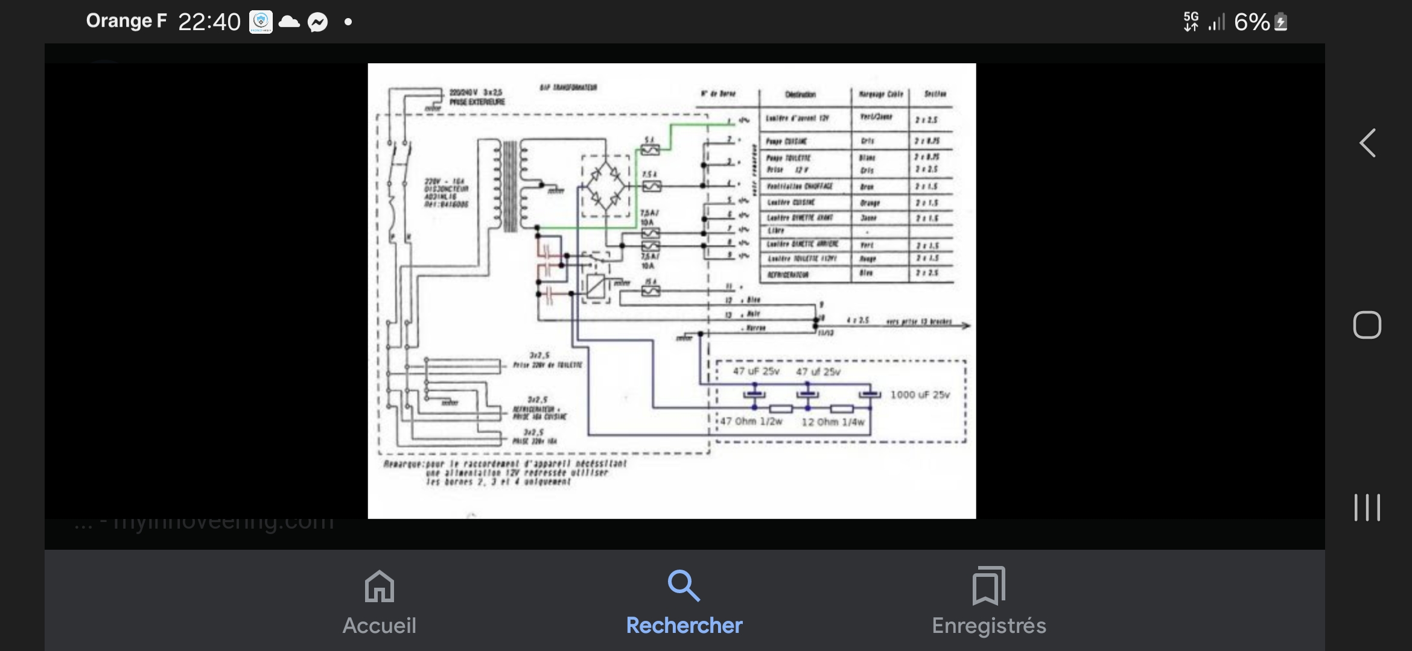Open the Enregistrés tab label

pos(988,626)
